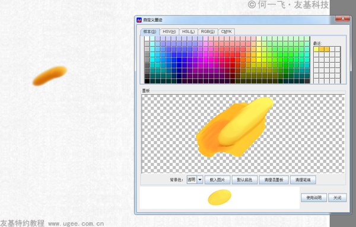Screen dimensions: 356x227
Task: Select the RGB(G) tab
Action: click(x=208, y=32)
